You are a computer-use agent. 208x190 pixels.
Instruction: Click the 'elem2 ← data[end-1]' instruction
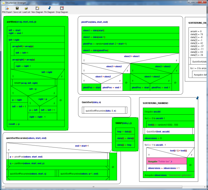[130, 37]
